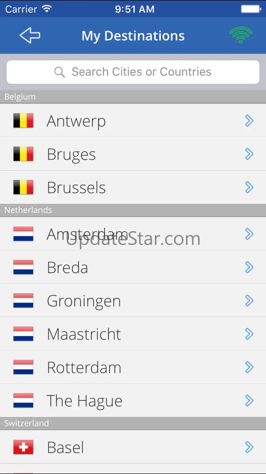The height and width of the screenshot is (474, 266).
Task: Open Bruges using its chevron arrow
Action: [249, 154]
